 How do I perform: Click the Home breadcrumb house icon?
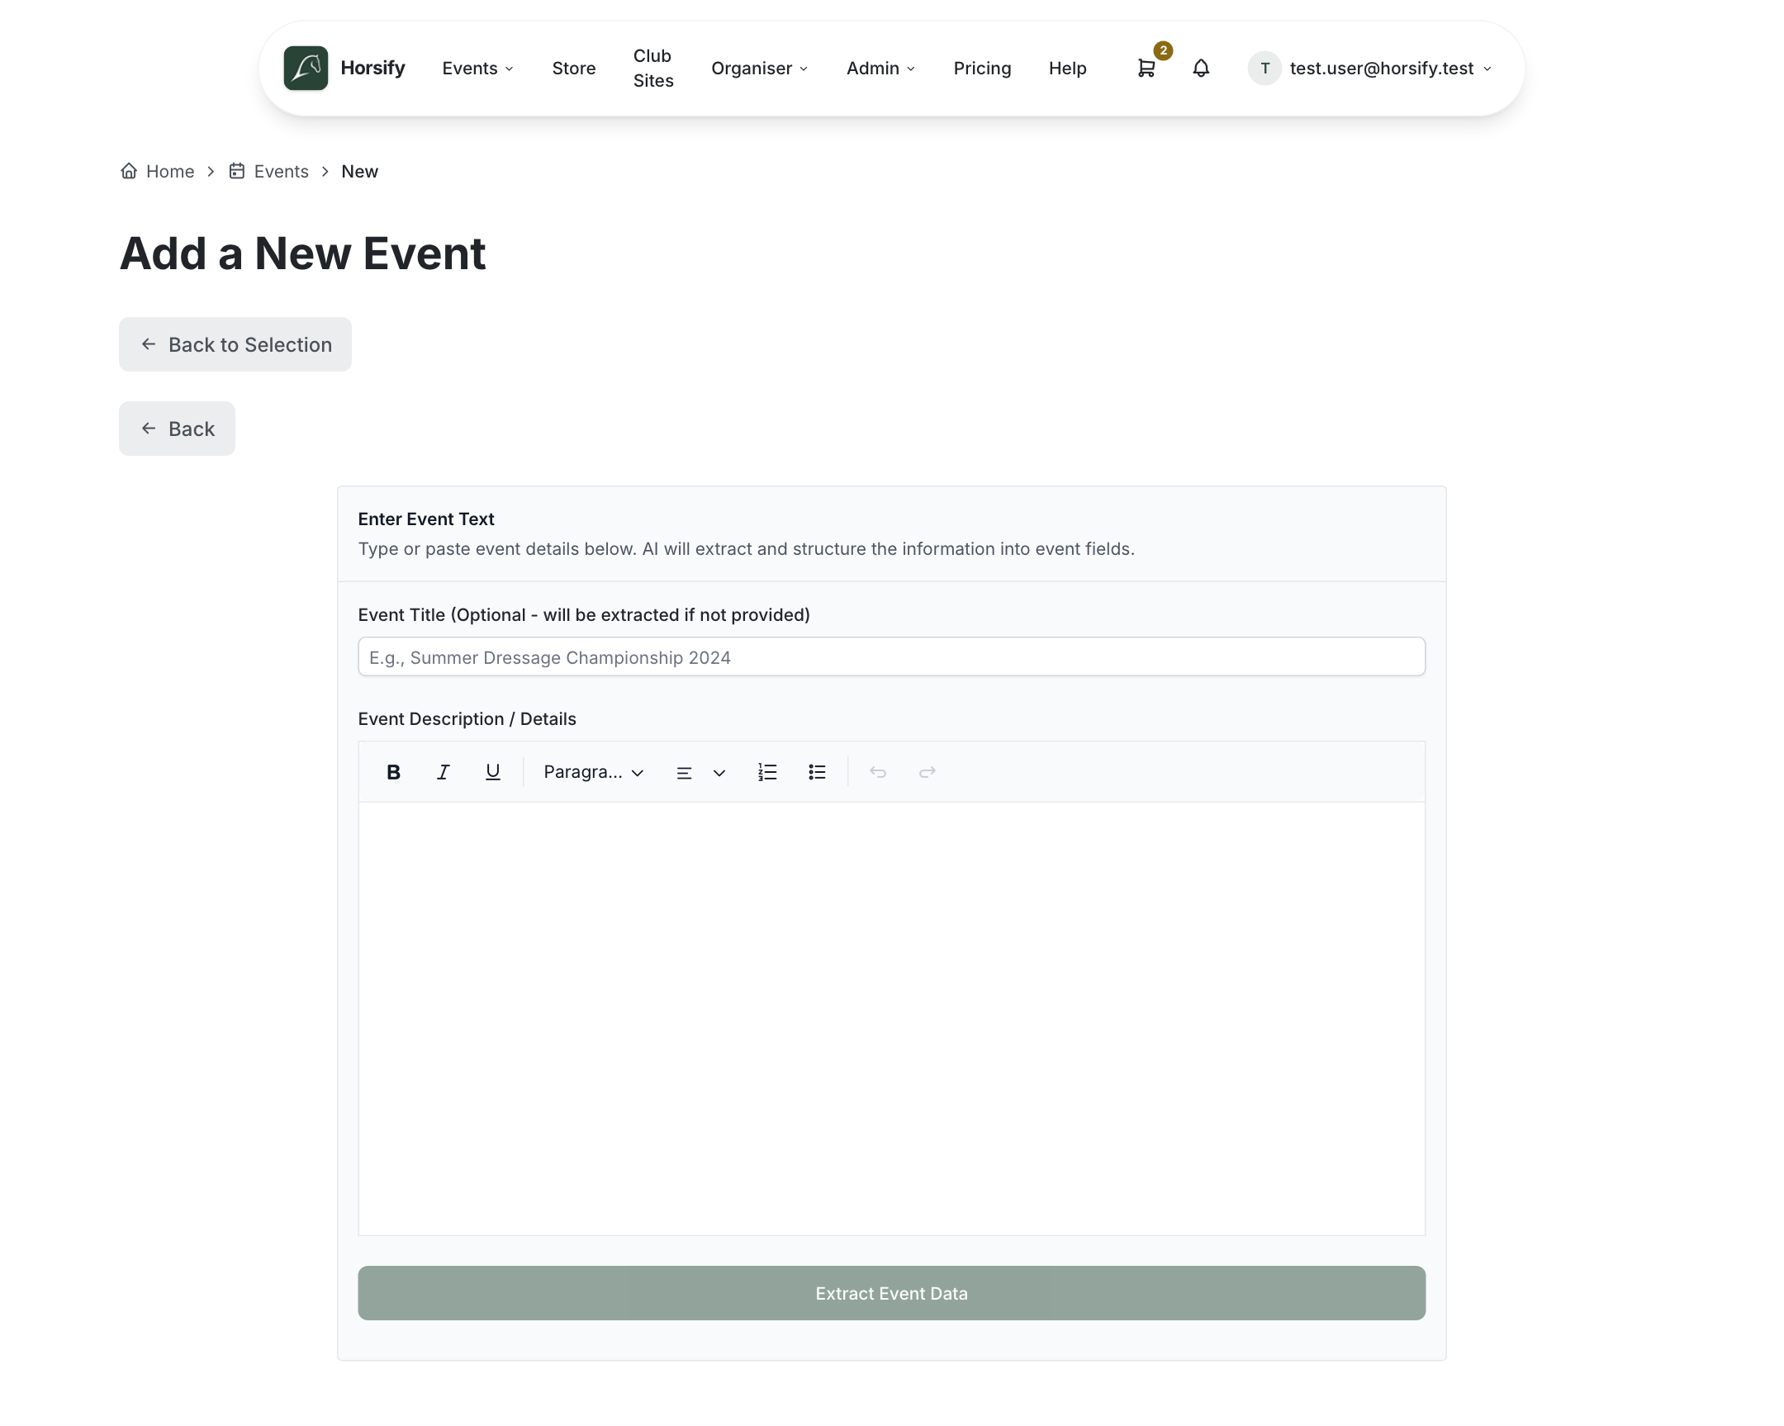coord(128,171)
